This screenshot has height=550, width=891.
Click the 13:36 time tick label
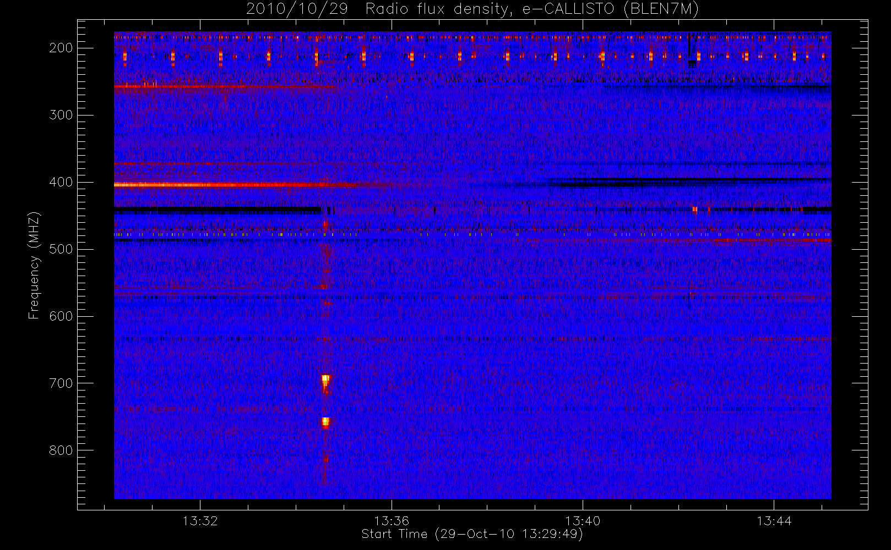click(x=392, y=521)
